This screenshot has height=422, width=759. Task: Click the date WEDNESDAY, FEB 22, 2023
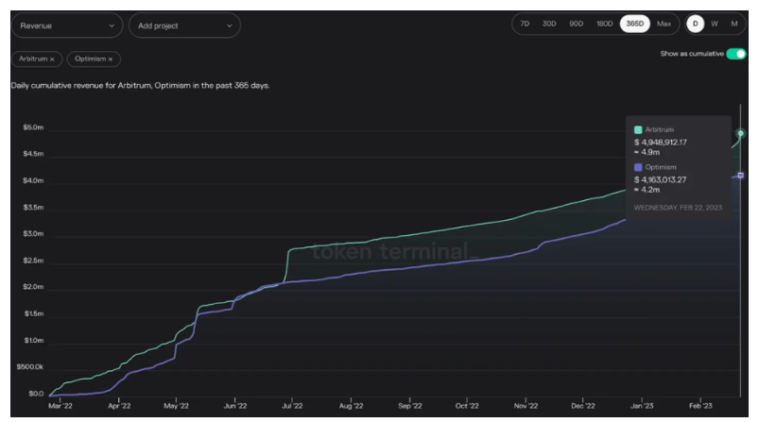pos(678,208)
